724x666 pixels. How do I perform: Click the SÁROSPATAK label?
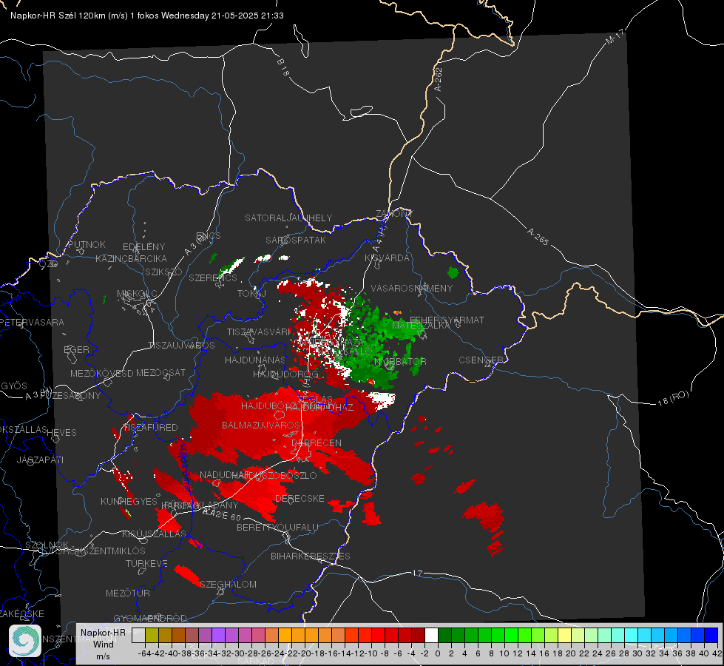pyautogui.click(x=296, y=240)
